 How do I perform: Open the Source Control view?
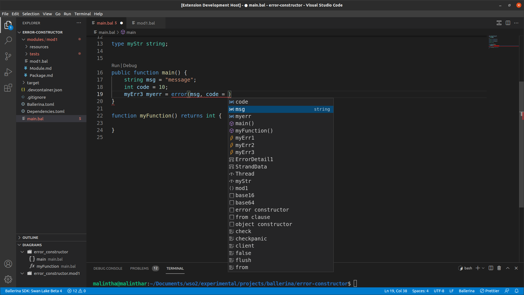(8, 56)
